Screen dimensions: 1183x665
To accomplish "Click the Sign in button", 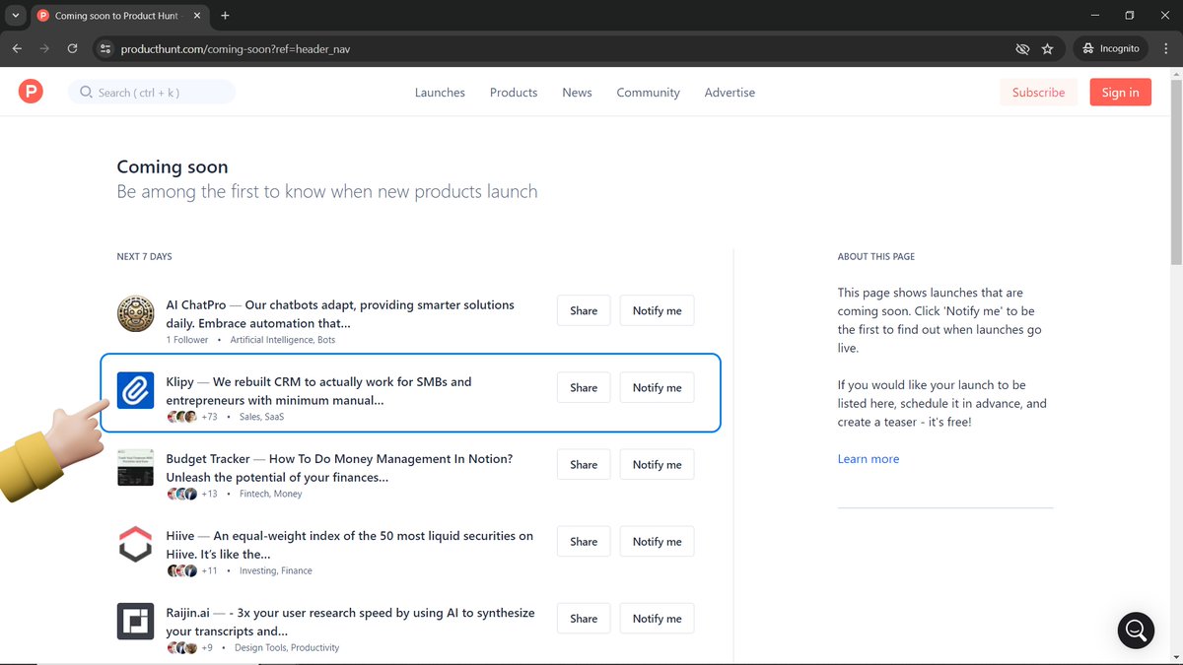I will coord(1120,93).
